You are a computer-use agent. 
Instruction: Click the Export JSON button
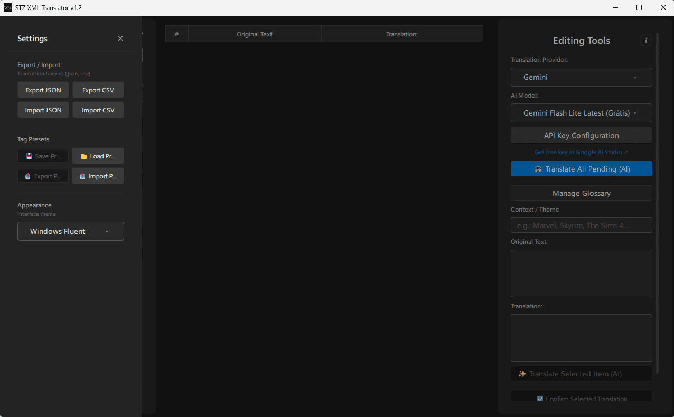coord(43,90)
